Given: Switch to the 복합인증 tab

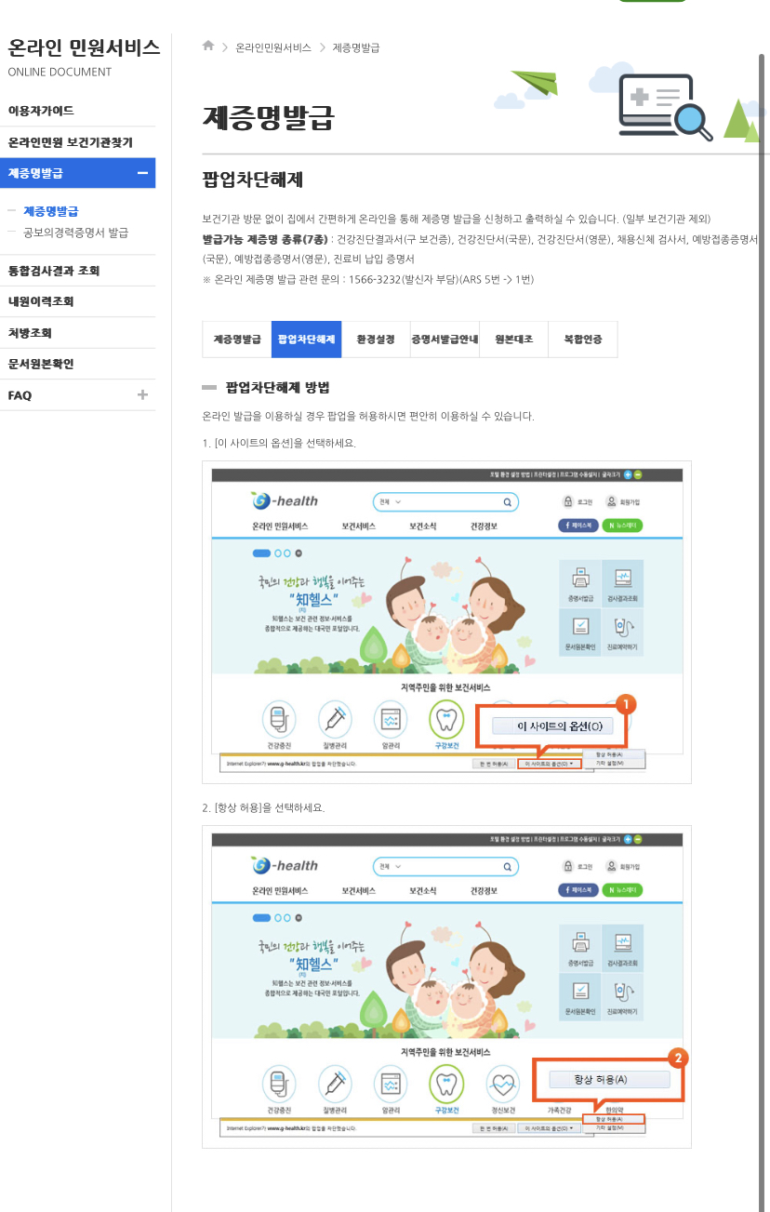Looking at the screenshot, I should pos(583,340).
